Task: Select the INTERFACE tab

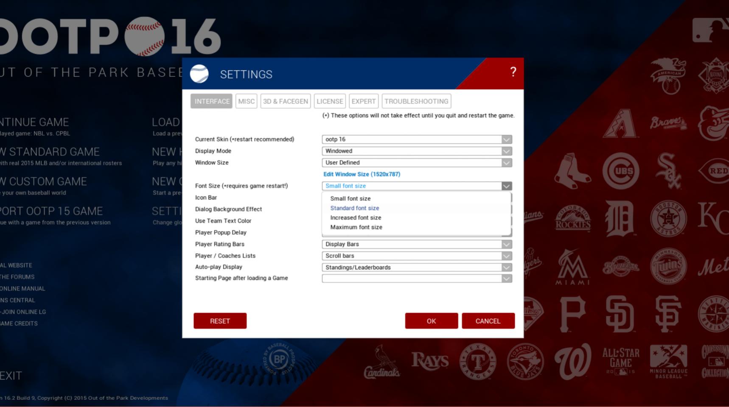Action: pos(212,101)
